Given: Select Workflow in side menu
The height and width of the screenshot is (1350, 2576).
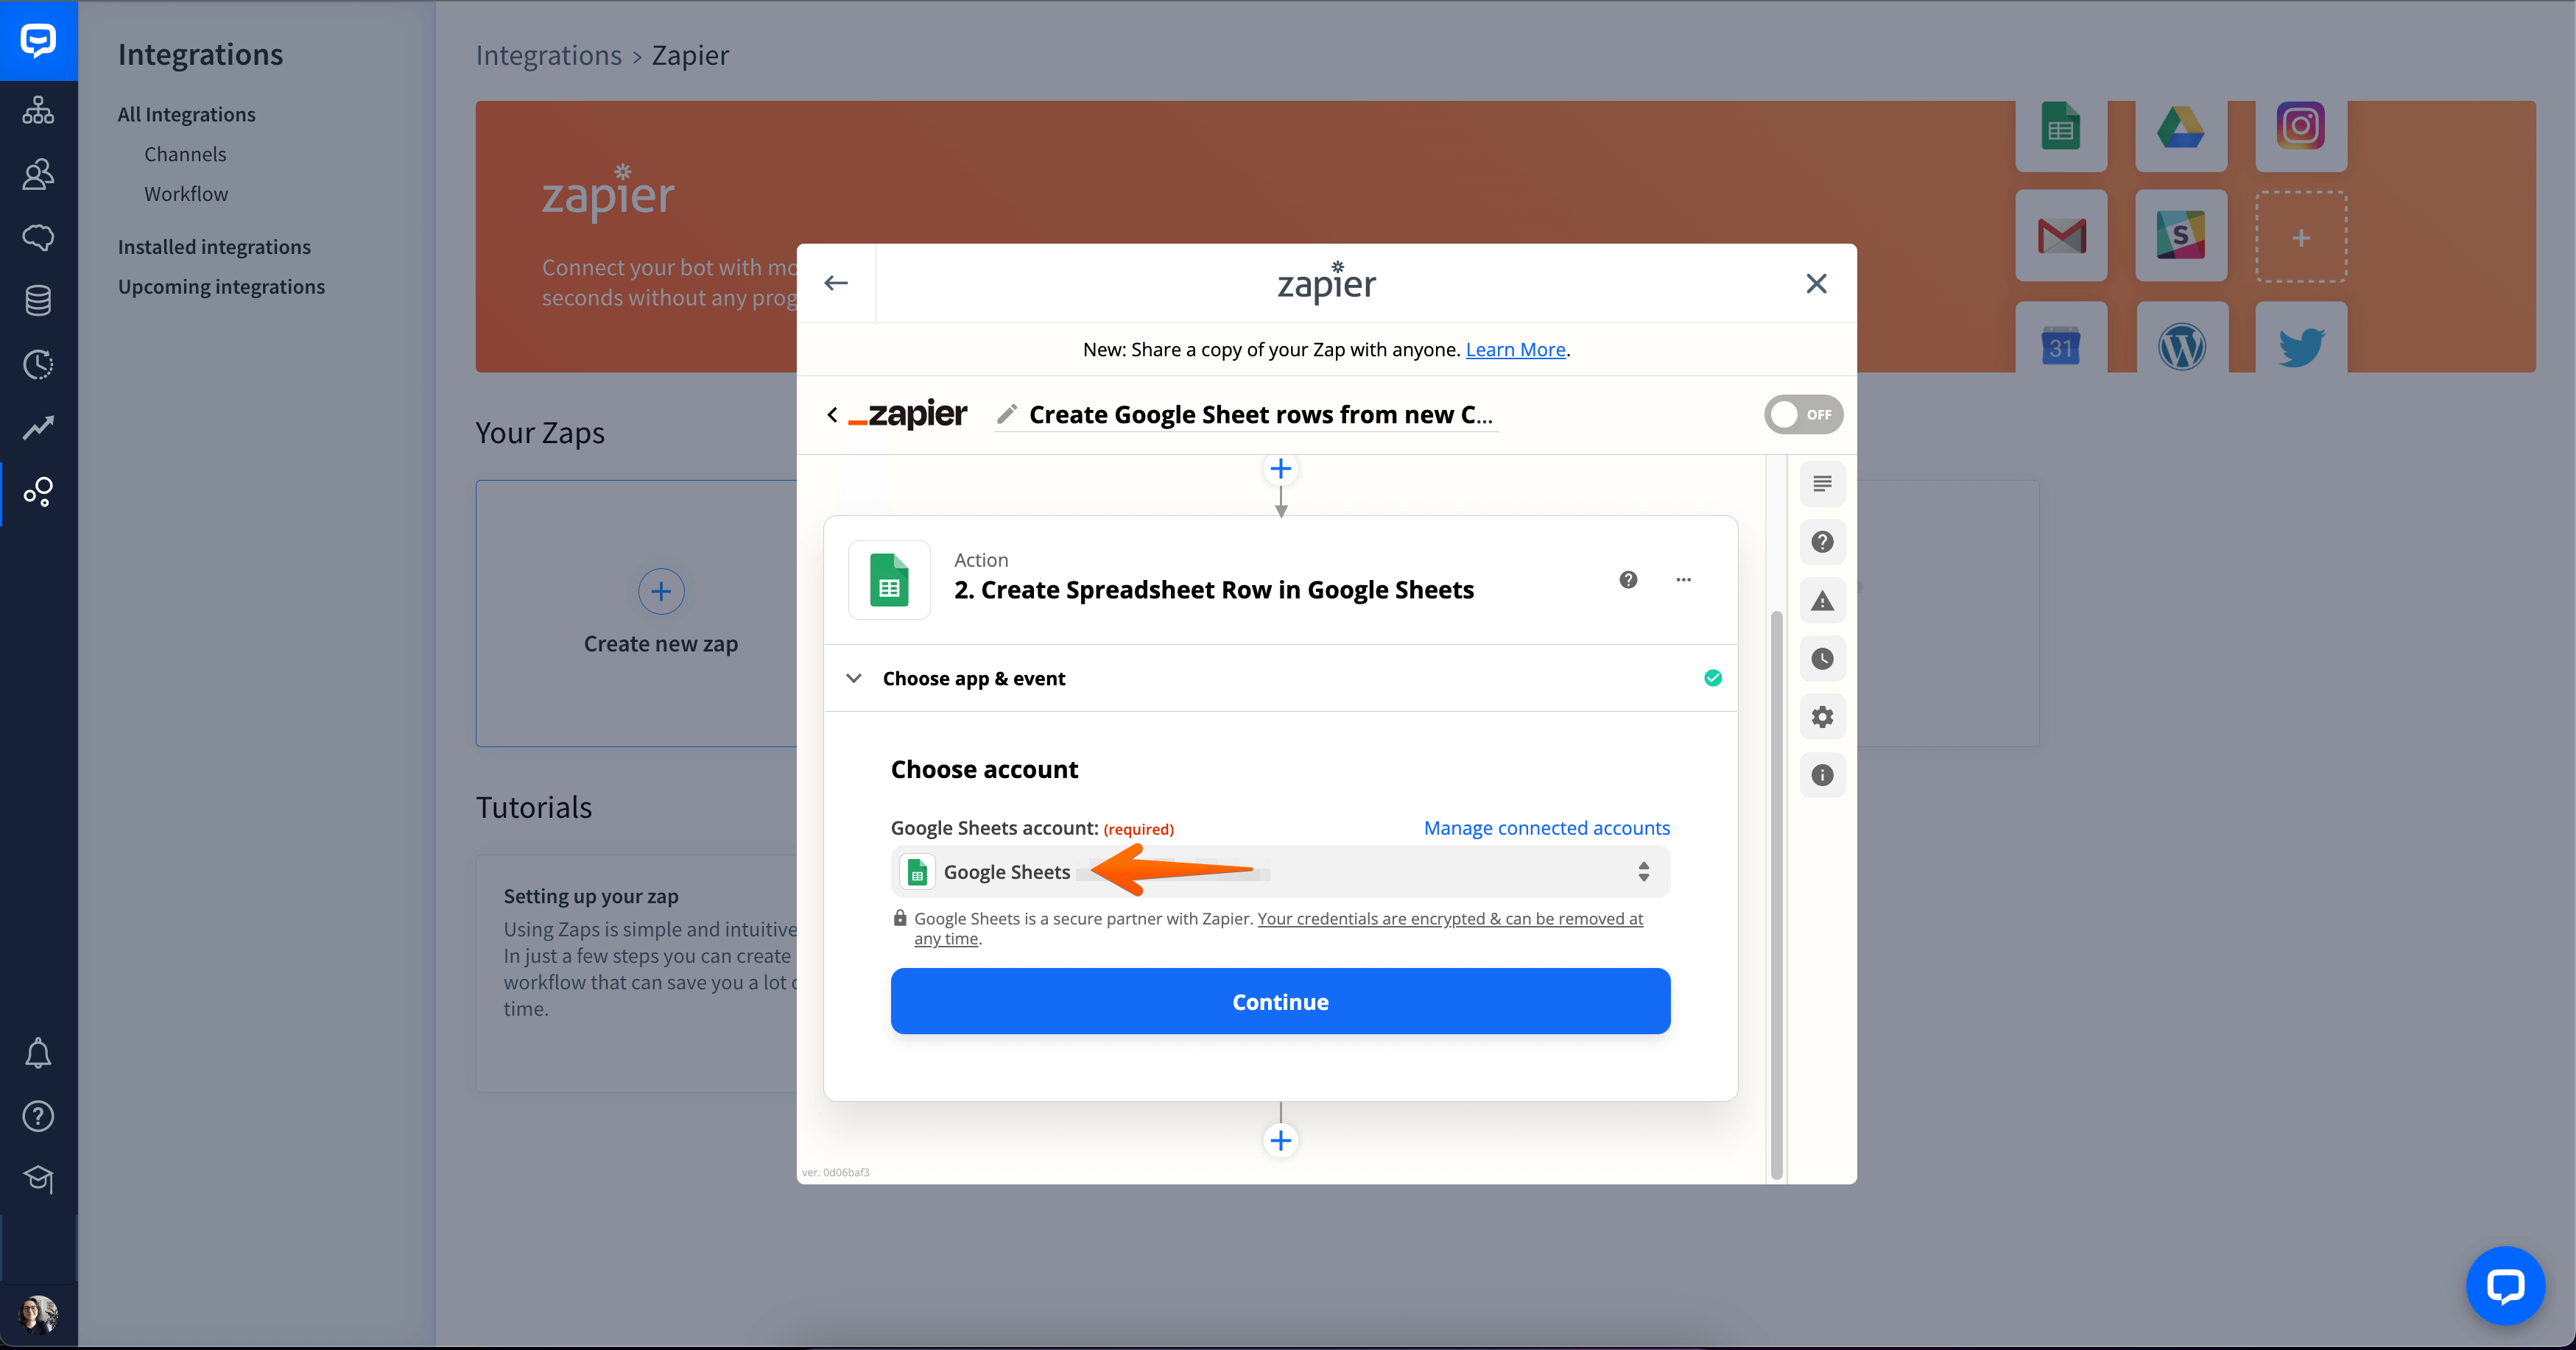Looking at the screenshot, I should pos(186,194).
